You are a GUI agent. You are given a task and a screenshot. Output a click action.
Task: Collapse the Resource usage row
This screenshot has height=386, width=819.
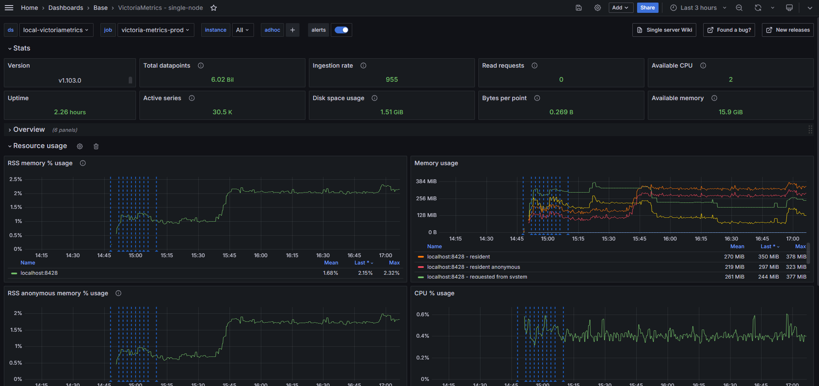pos(37,146)
